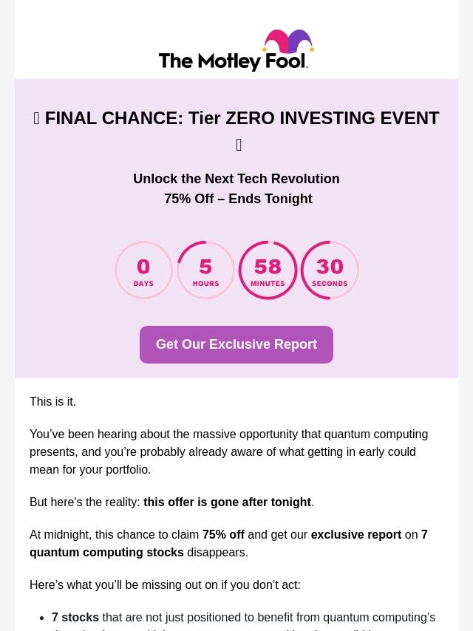Click the Hours countdown circle

[x=205, y=270]
